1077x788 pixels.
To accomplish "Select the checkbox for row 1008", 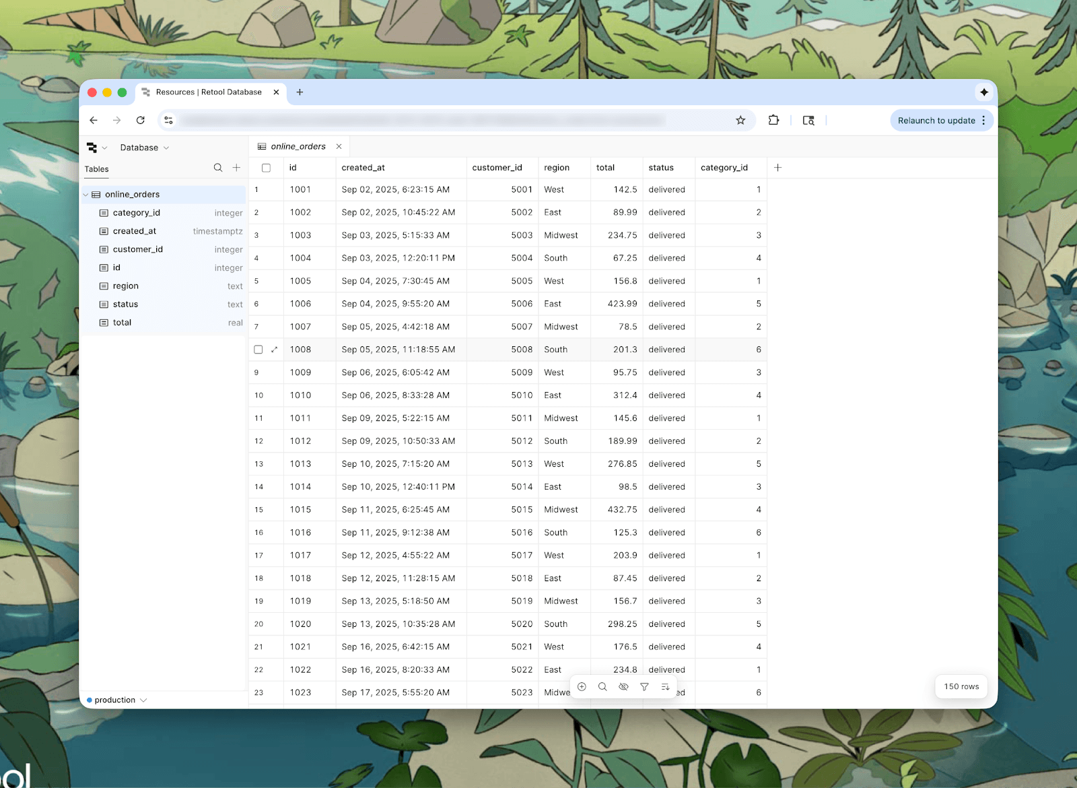I will [258, 350].
